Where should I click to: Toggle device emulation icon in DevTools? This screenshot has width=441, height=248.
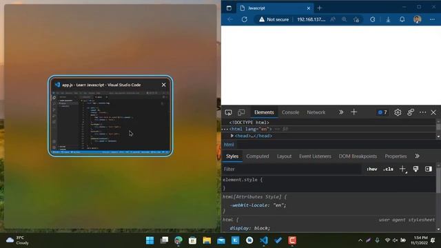coord(241,112)
